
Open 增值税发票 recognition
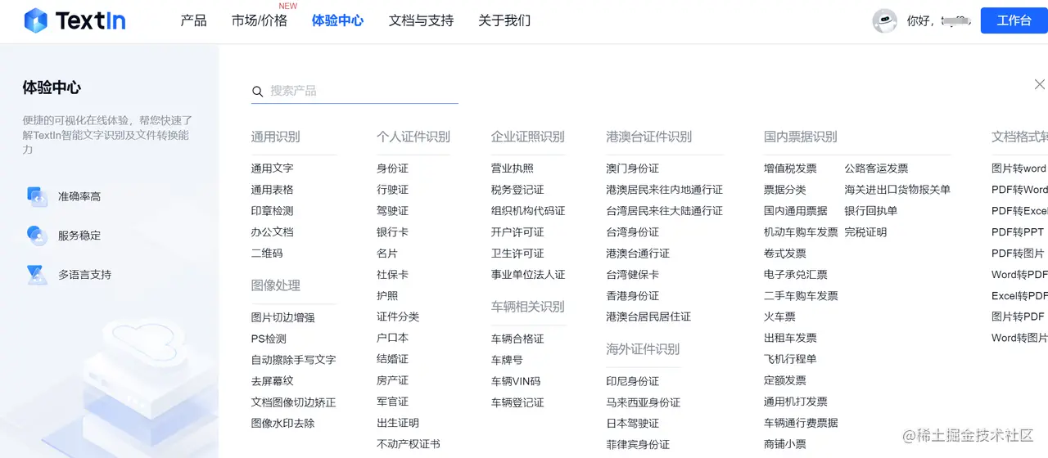tap(790, 168)
